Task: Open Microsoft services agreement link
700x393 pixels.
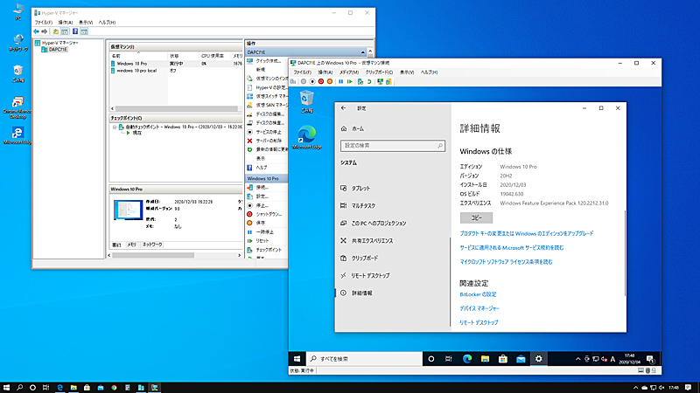Action: coord(512,248)
